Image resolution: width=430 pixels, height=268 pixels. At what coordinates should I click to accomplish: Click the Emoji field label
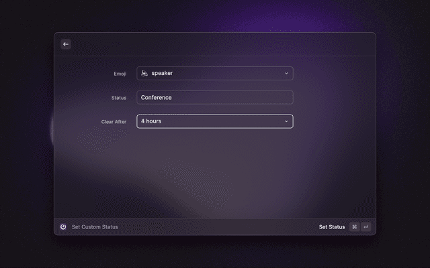pyautogui.click(x=120, y=74)
